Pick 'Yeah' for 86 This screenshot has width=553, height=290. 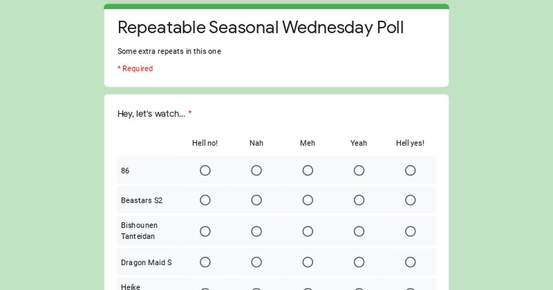359,171
